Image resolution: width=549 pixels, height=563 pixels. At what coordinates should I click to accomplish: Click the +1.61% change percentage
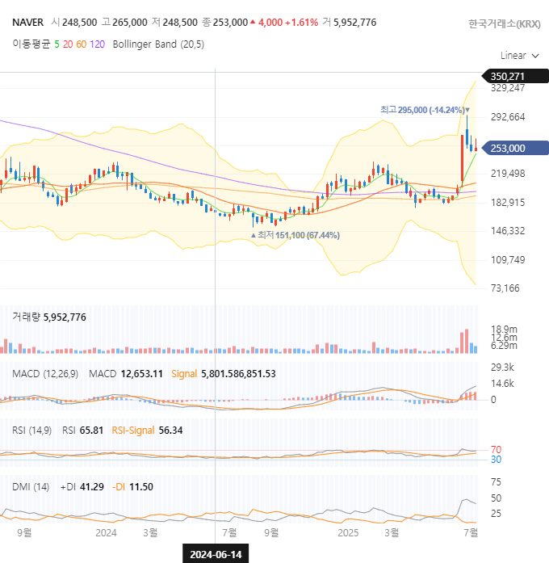tap(301, 23)
